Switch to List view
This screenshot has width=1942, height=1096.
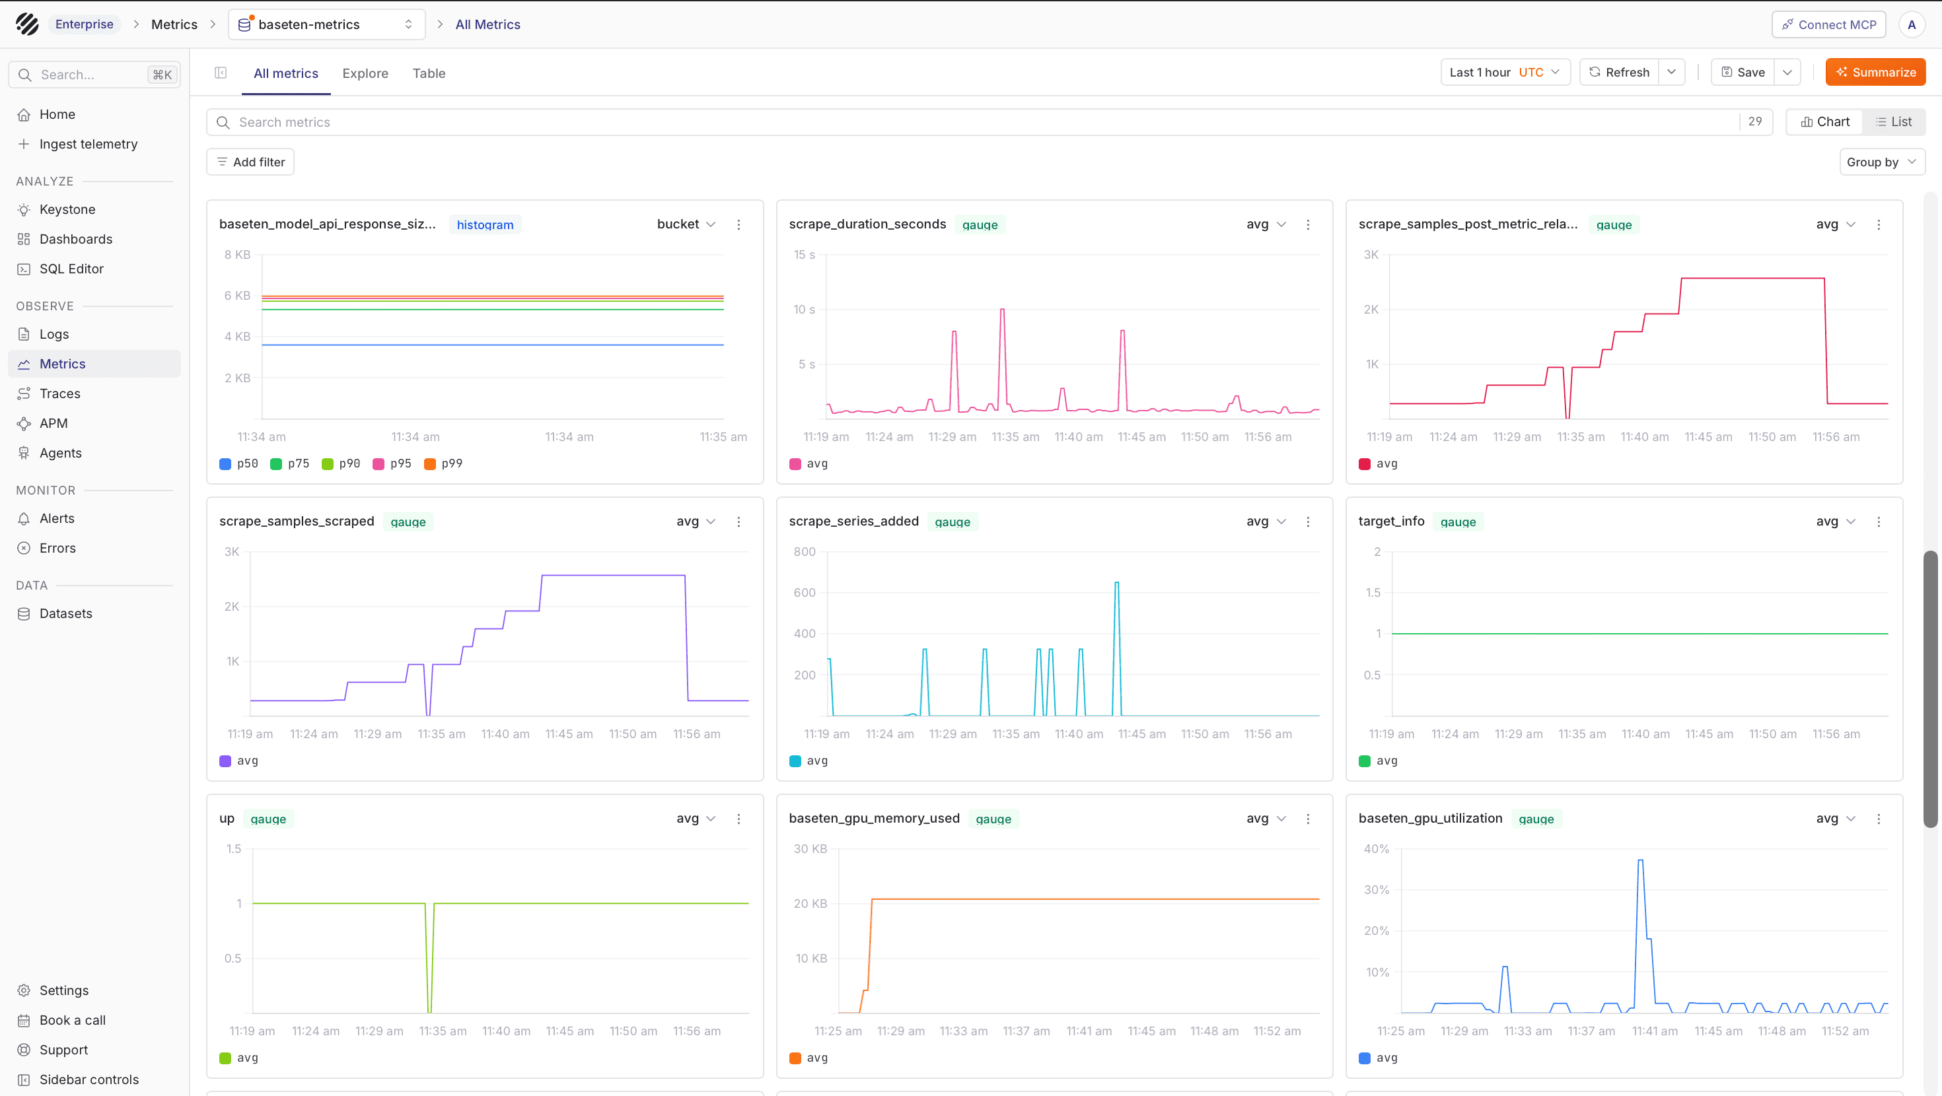tap(1894, 122)
